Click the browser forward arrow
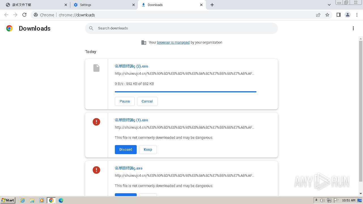Viewport: 363px width, 204px height. (x=15, y=15)
